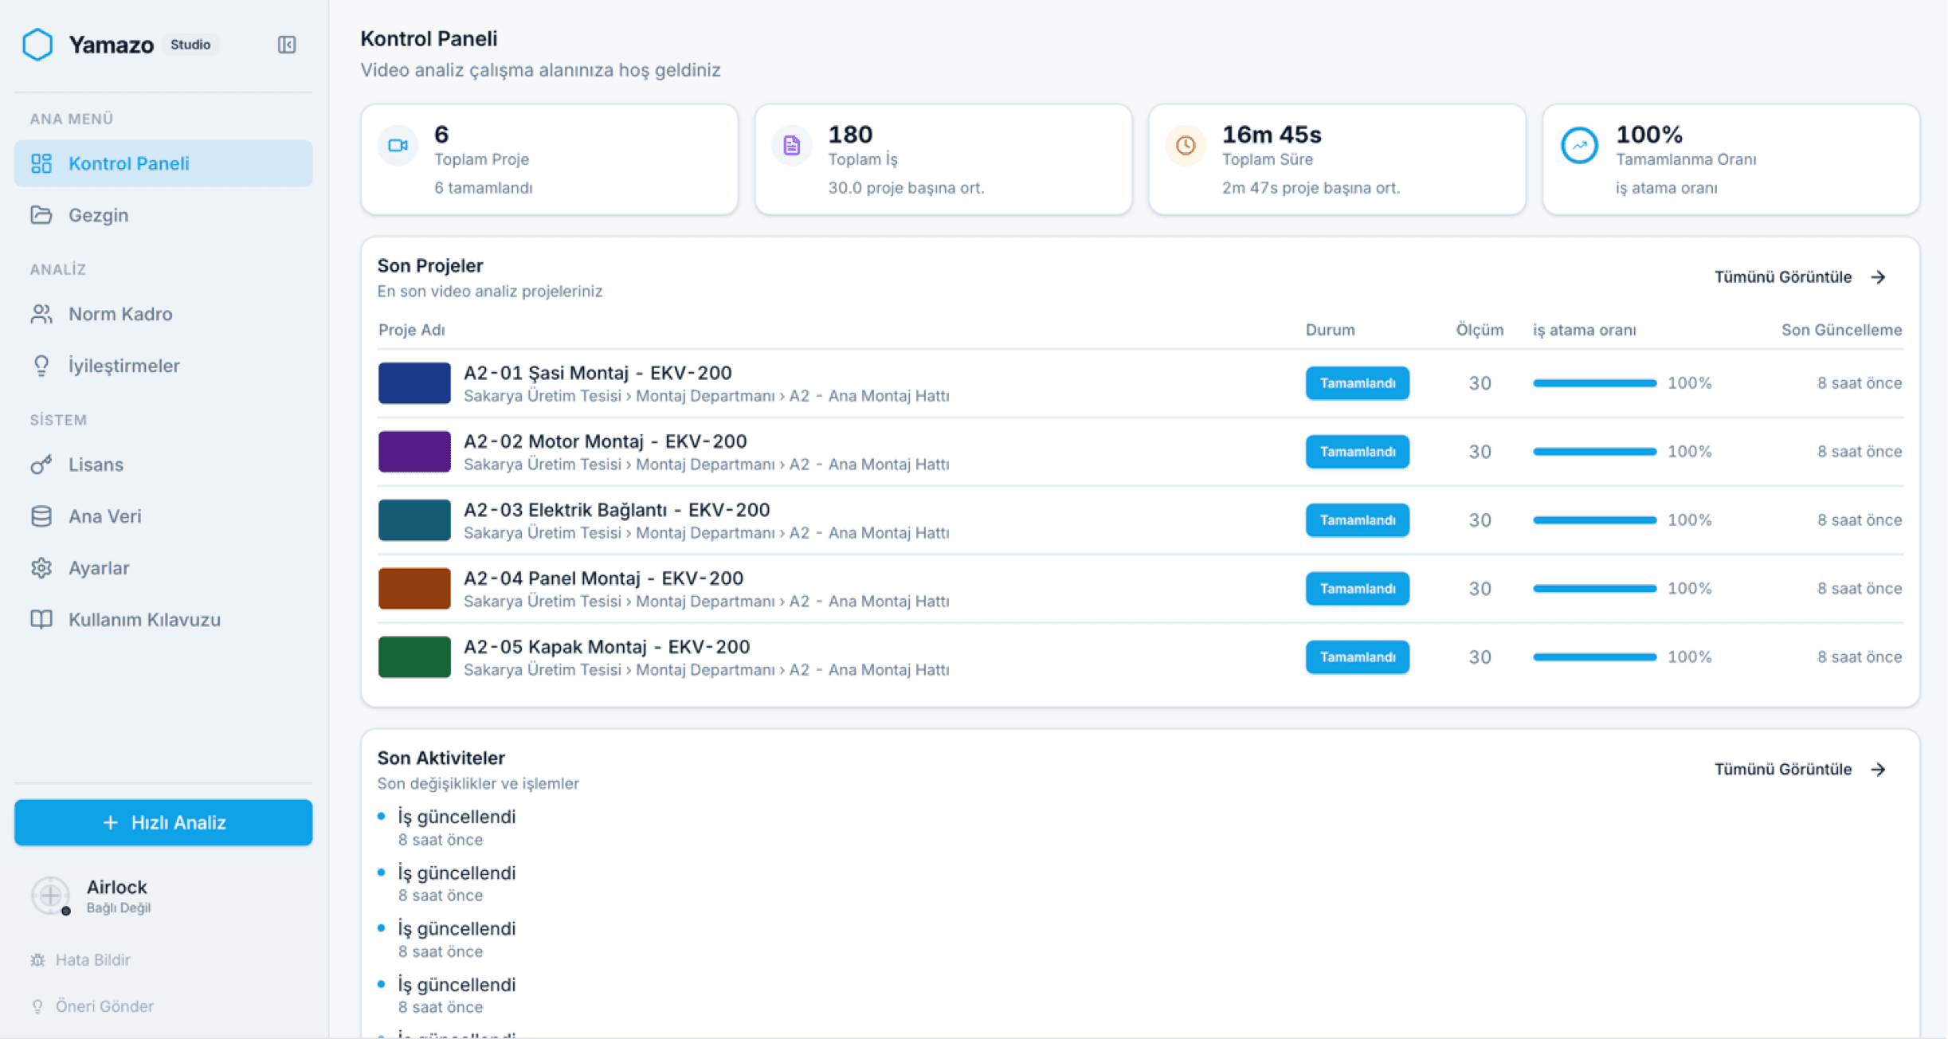Viewport: 1948px width, 1039px height.
Task: Click the purple document icon on Toplam İş card
Action: 791,146
